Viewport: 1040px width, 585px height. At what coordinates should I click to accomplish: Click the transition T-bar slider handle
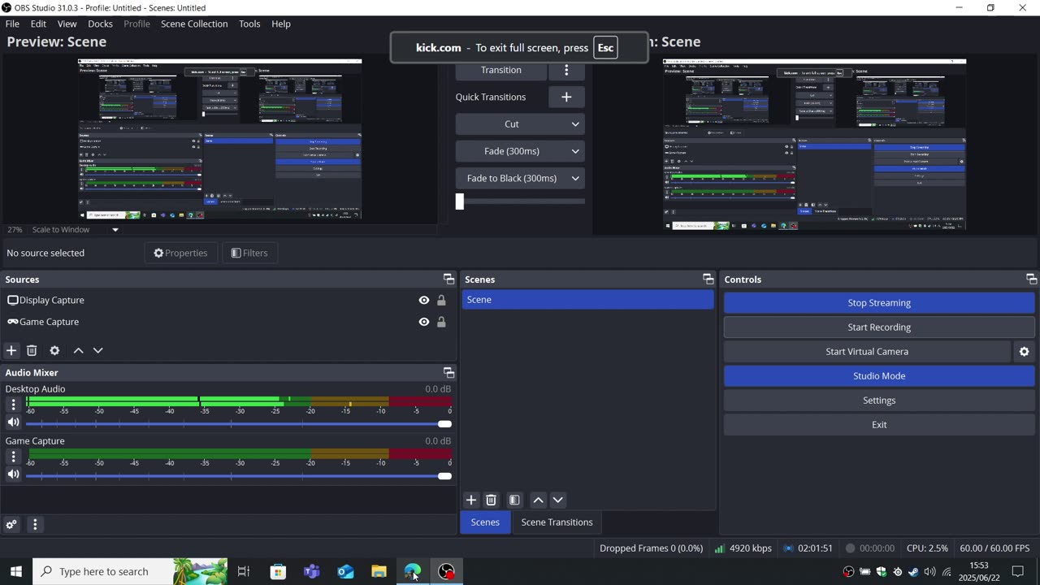pos(459,201)
